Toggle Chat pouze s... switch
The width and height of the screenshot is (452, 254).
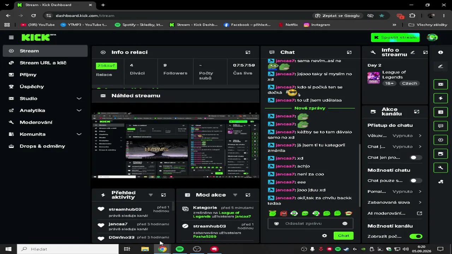coord(416,181)
